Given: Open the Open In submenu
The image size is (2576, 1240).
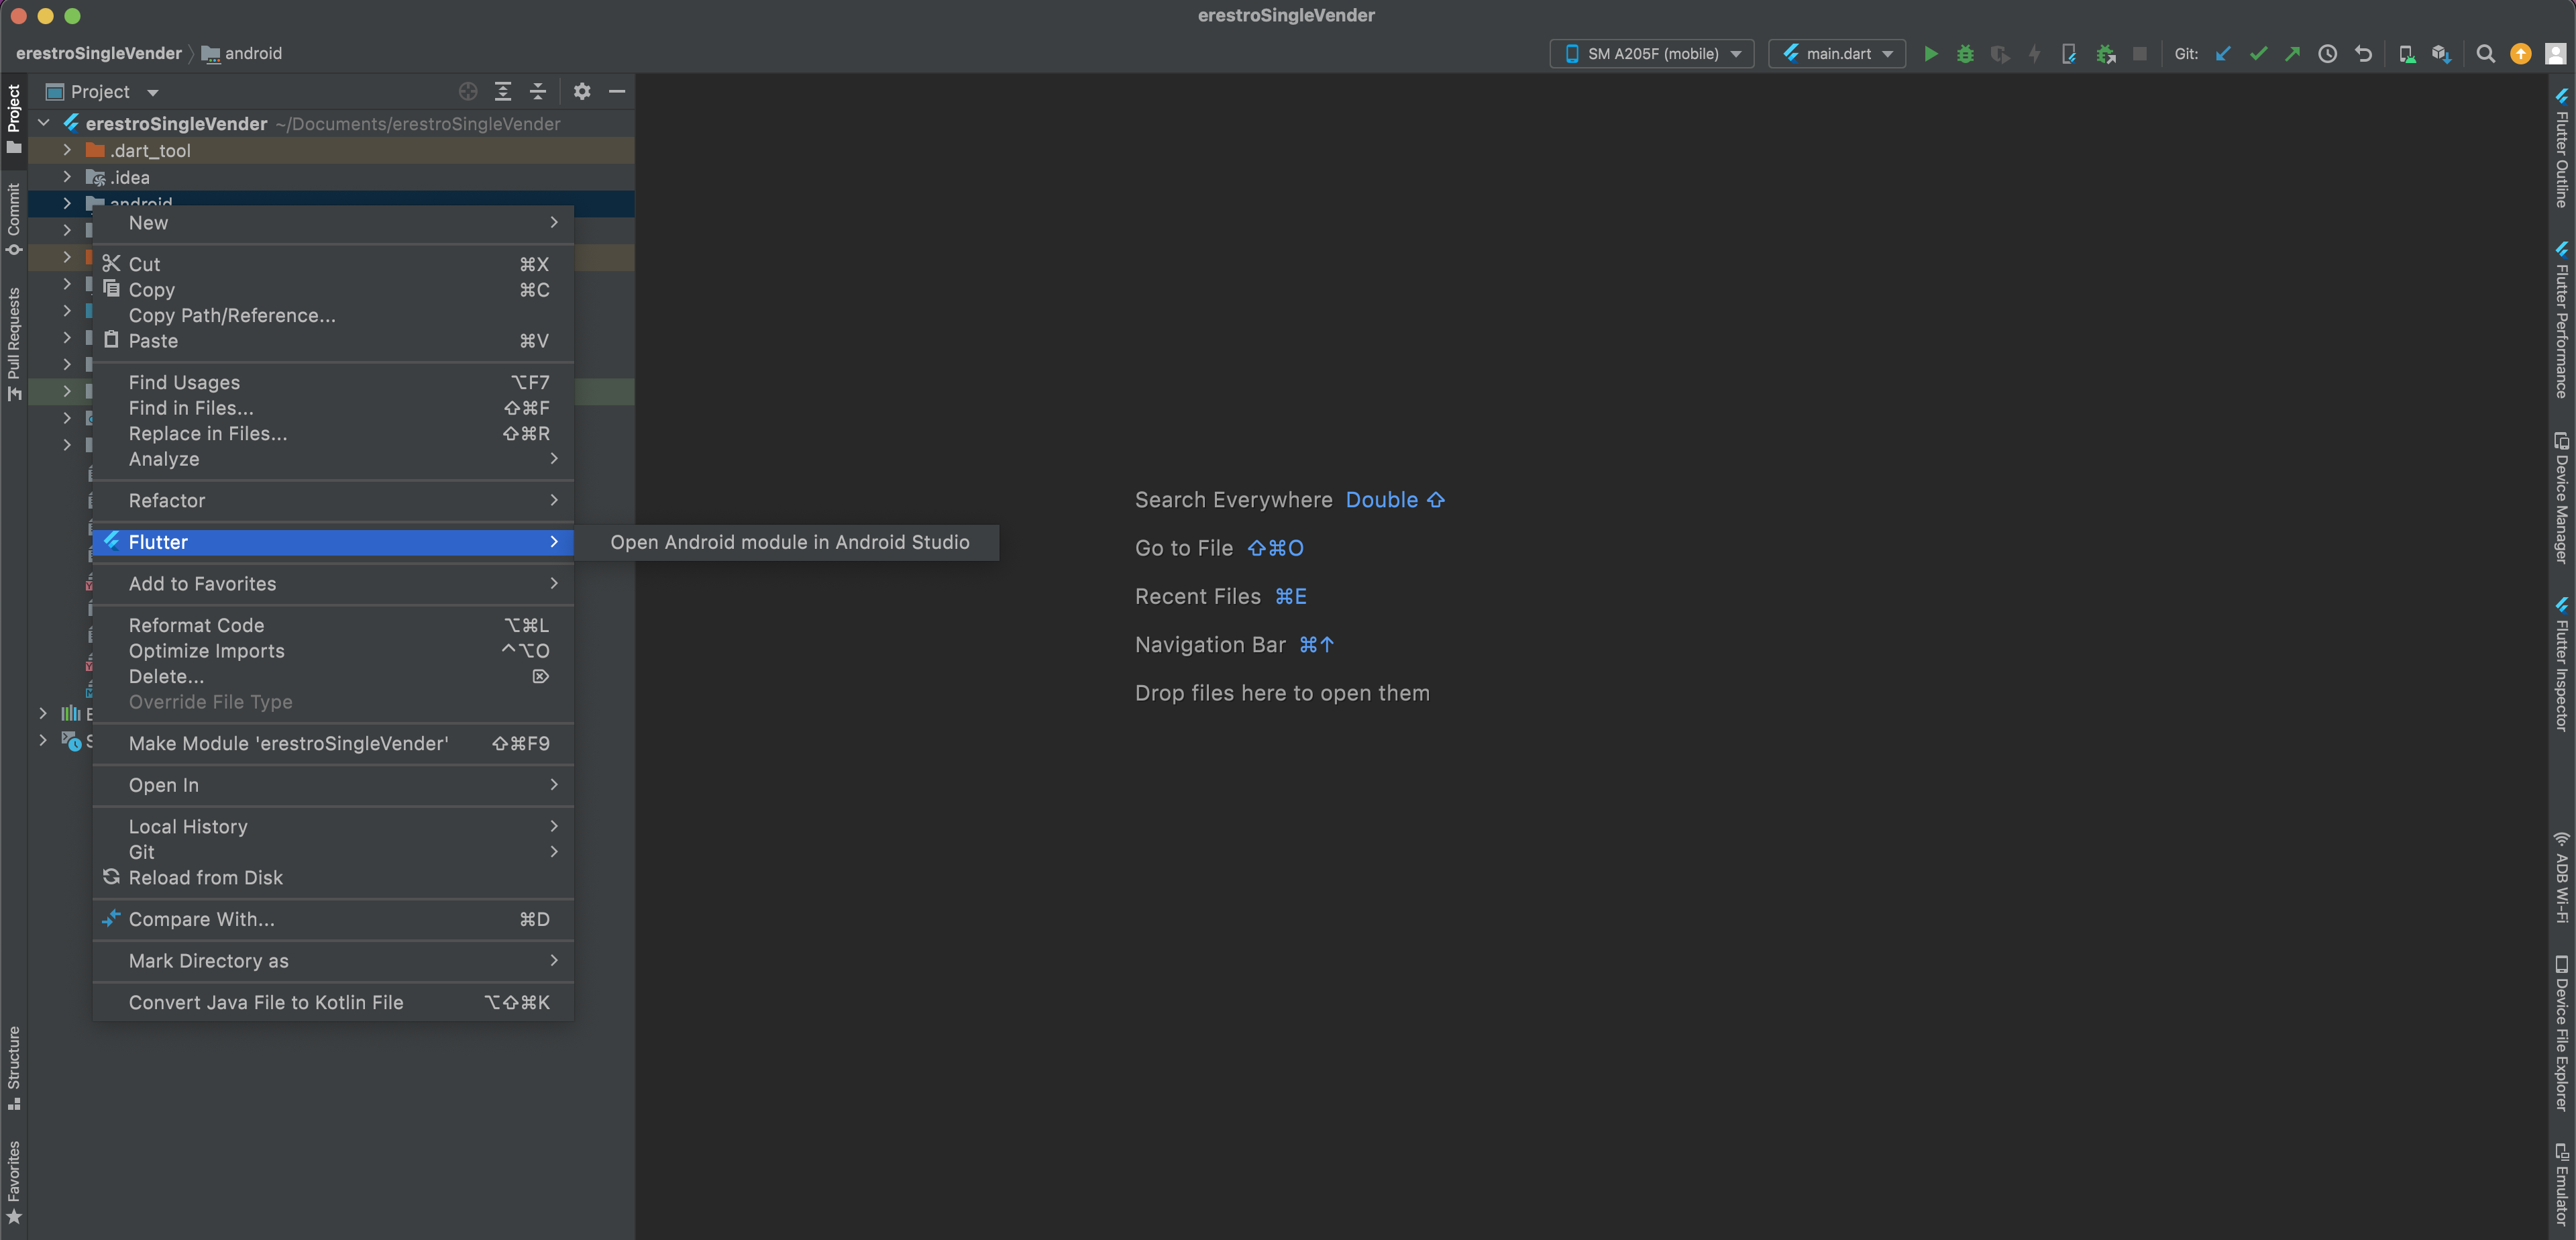Looking at the screenshot, I should 333,785.
